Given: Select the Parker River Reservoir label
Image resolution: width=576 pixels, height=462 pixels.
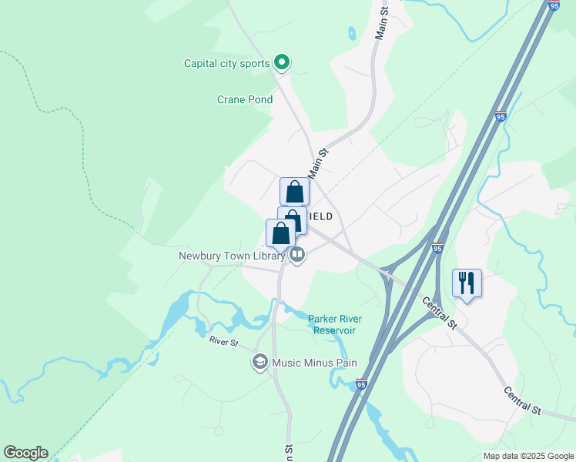Looking at the screenshot, I should [x=335, y=325].
